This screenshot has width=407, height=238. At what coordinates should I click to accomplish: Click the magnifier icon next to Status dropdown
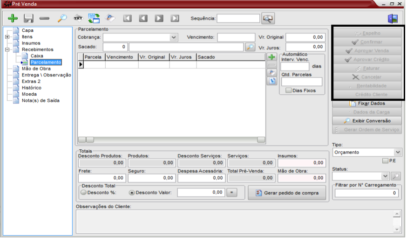click(395, 176)
